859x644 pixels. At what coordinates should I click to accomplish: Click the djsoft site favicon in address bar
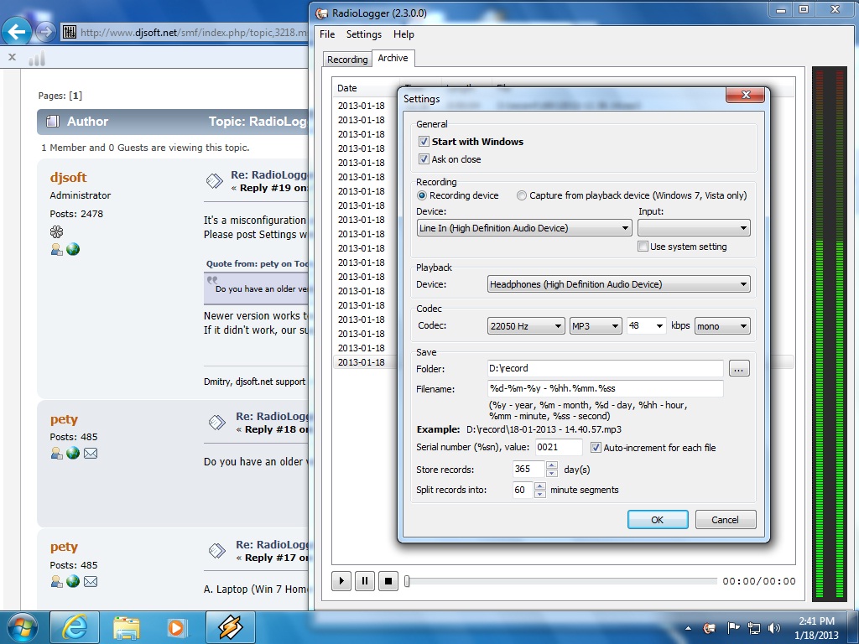point(70,32)
